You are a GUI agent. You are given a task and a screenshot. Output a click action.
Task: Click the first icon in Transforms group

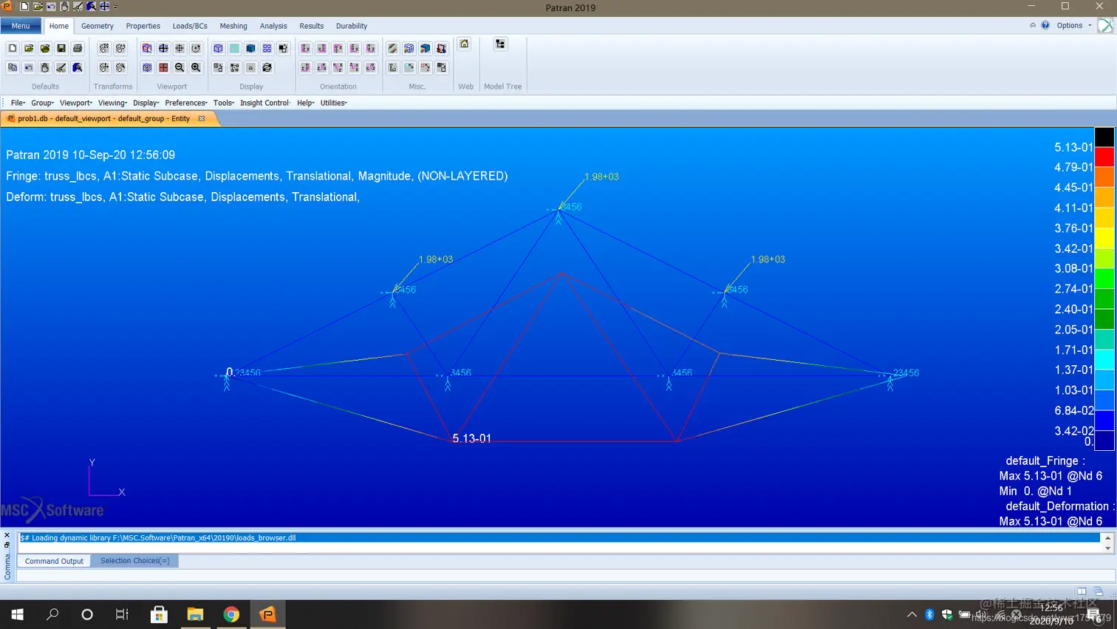104,48
